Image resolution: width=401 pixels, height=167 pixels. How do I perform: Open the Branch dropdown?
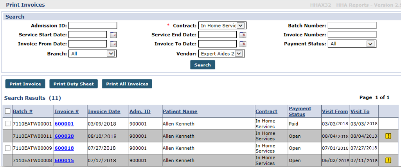(111, 54)
